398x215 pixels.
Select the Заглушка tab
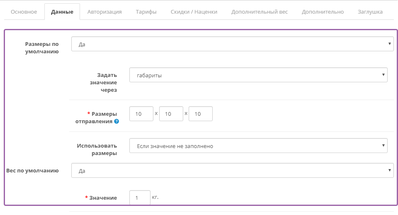pos(370,12)
